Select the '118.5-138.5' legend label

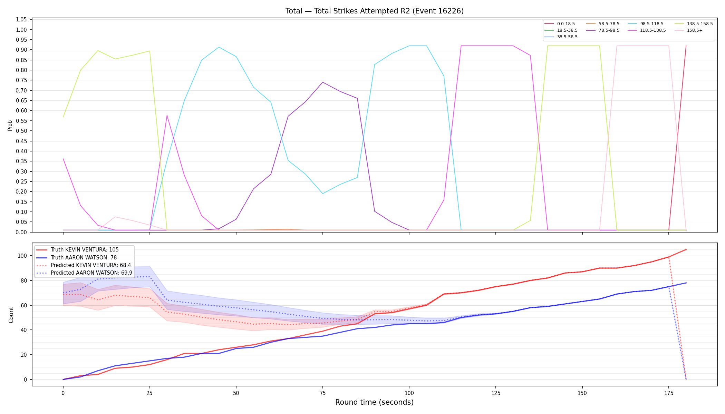[653, 30]
